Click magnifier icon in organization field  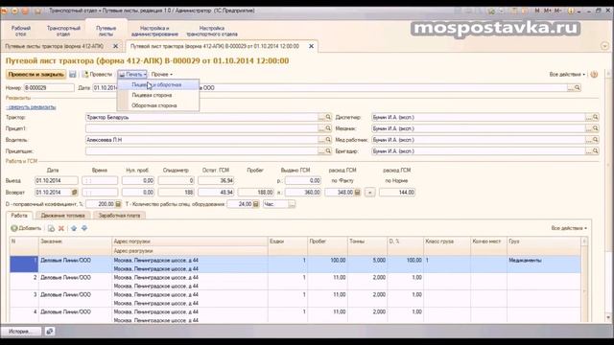577,88
